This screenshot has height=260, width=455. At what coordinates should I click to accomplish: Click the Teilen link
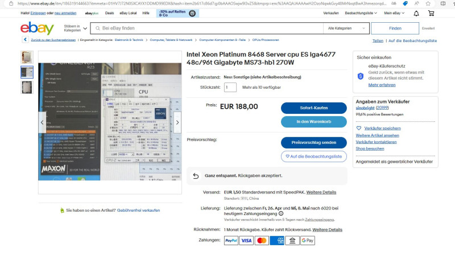click(378, 41)
